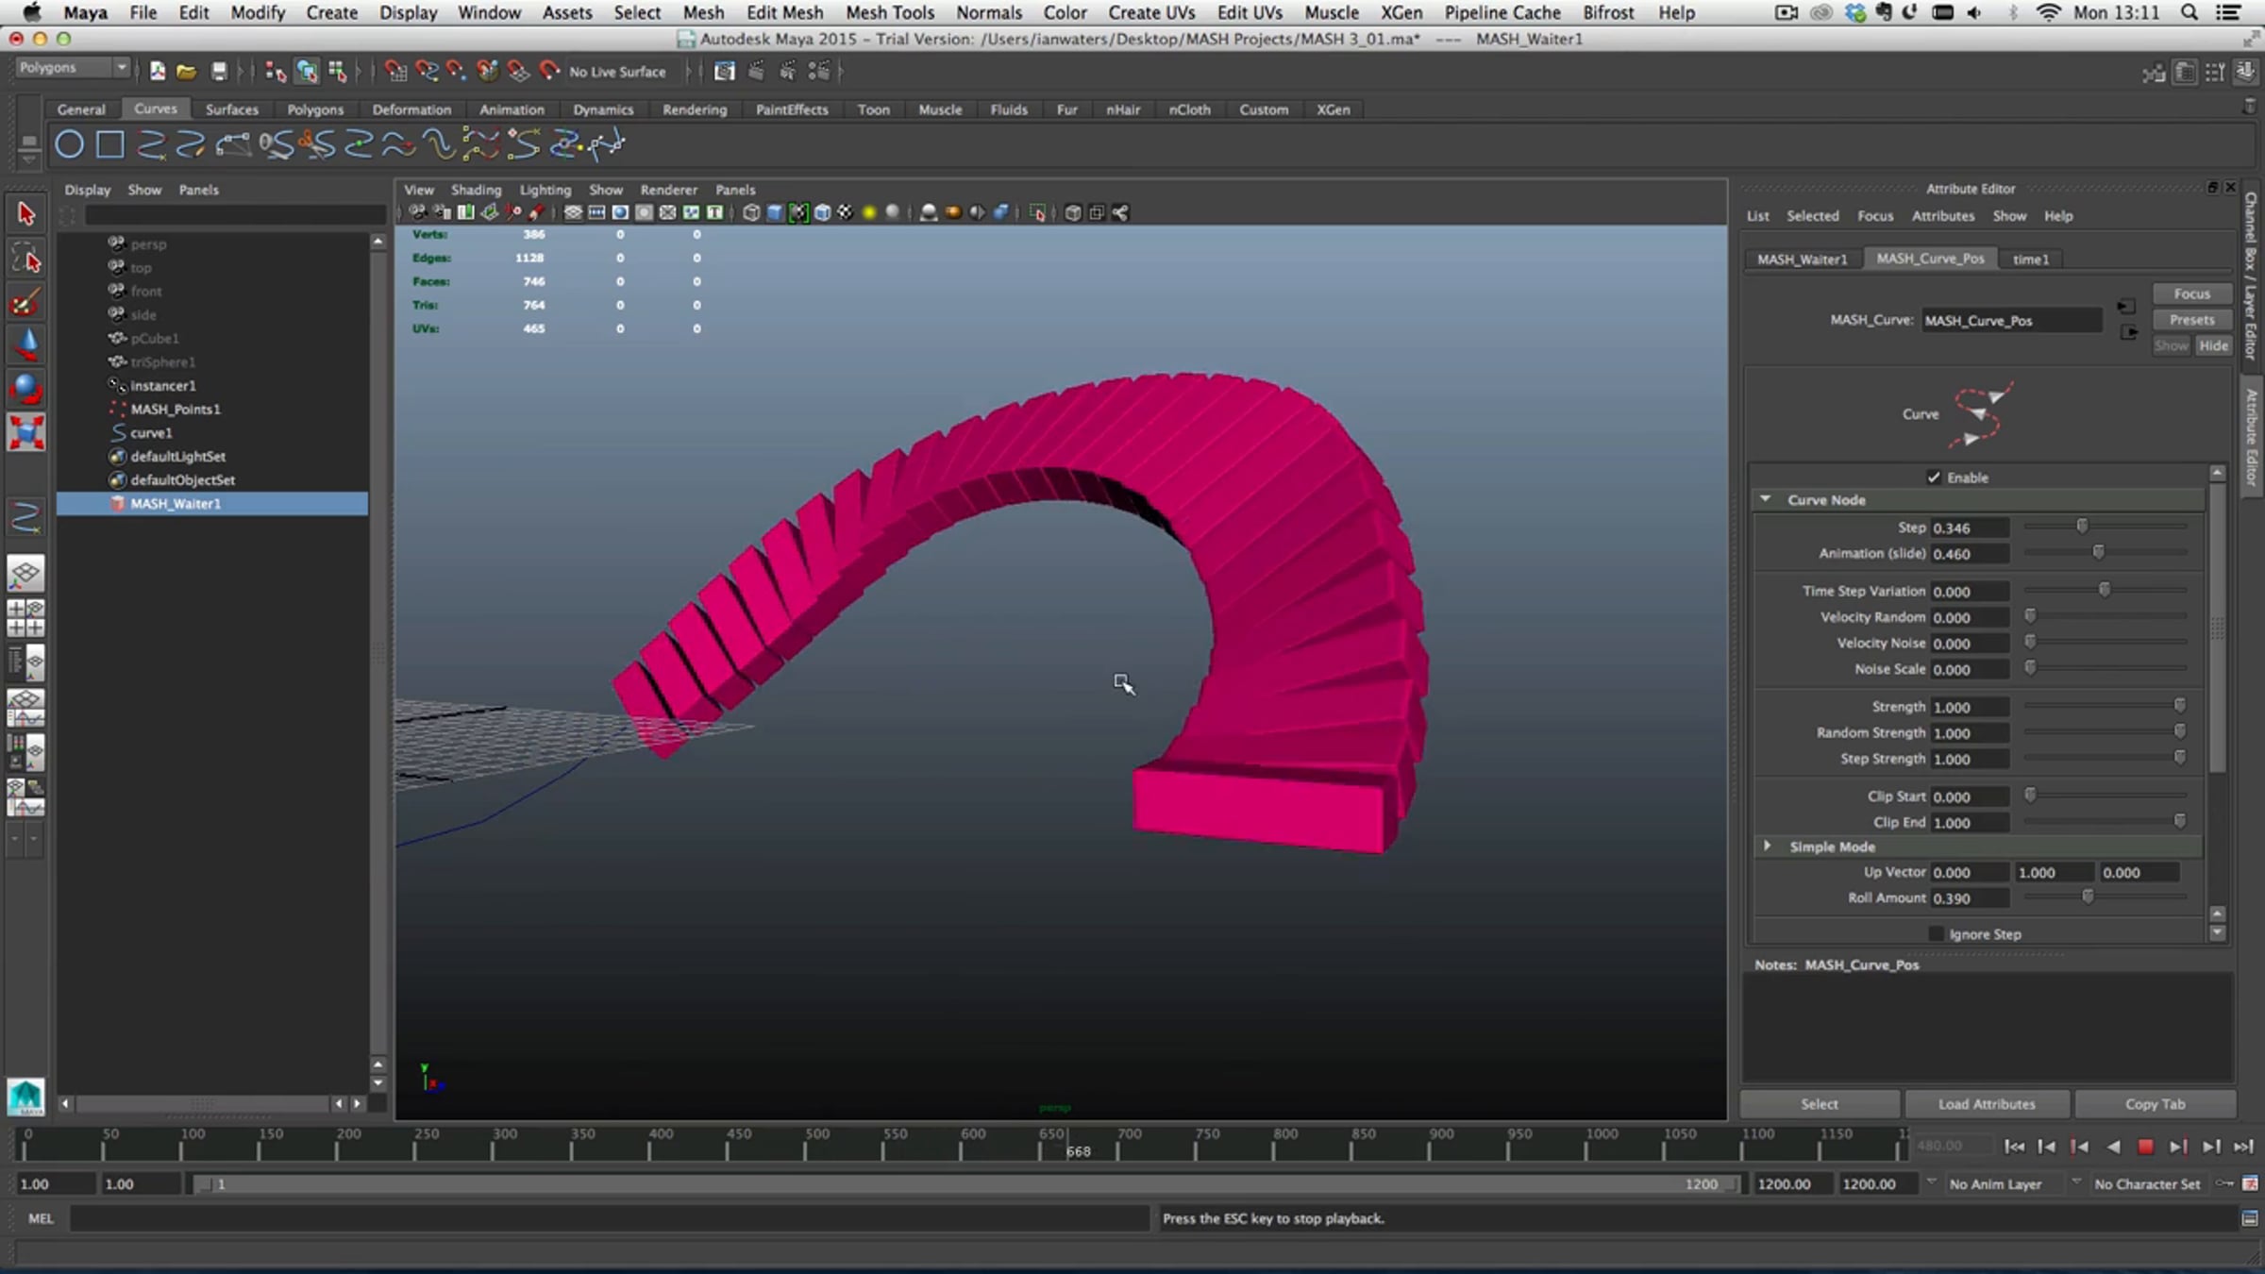Check the Ignore Step checkbox
Image resolution: width=2265 pixels, height=1274 pixels.
[1936, 934]
